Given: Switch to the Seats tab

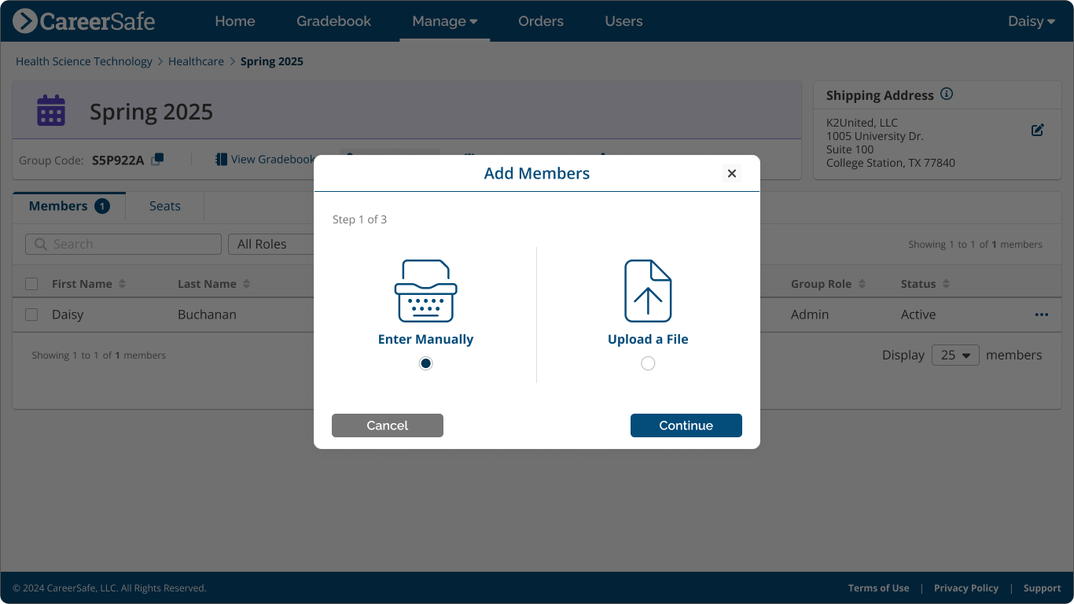Looking at the screenshot, I should pyautogui.click(x=164, y=205).
